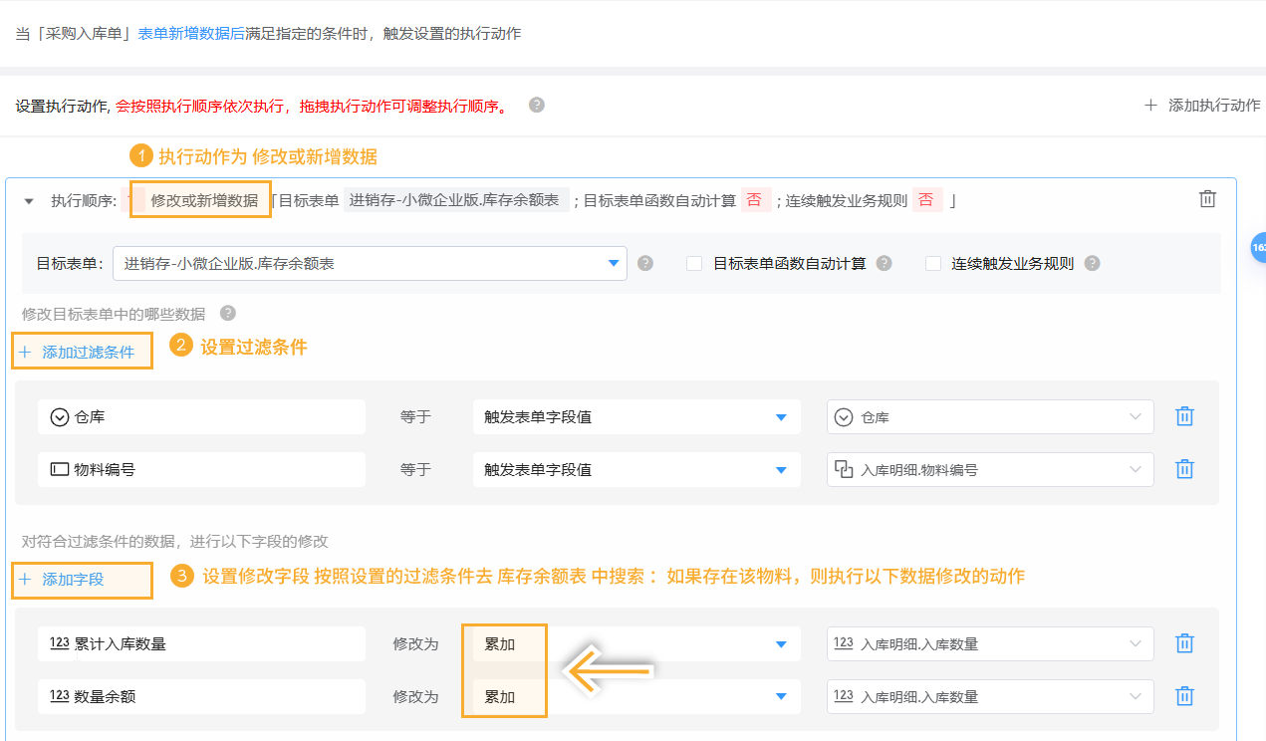1266x741 pixels.
Task: Remove the 数量余额 field row
Action: pos(1184,696)
